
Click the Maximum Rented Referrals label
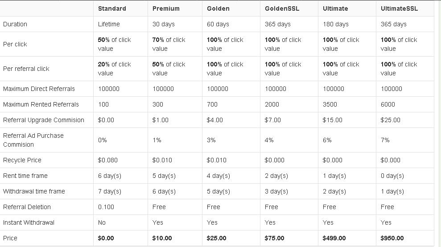coord(41,104)
